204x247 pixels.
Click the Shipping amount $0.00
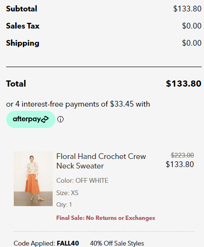(192, 43)
